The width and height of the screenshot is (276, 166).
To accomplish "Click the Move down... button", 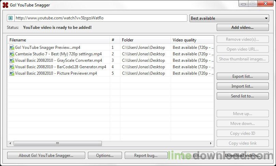I will pos(243,124).
